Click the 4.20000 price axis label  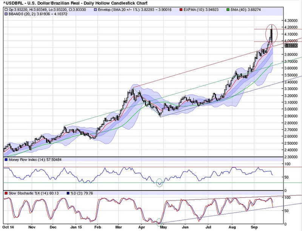tap(291, 27)
